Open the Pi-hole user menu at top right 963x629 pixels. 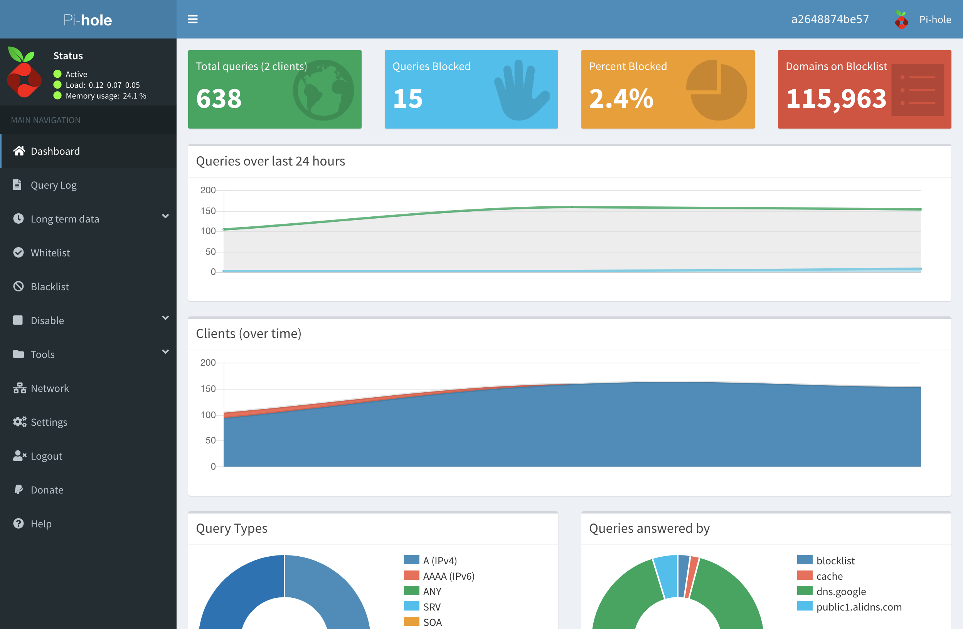(x=923, y=19)
